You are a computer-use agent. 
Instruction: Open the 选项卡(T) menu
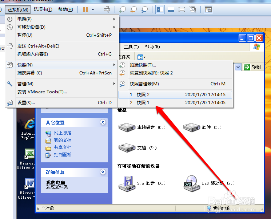[x=43, y=9]
